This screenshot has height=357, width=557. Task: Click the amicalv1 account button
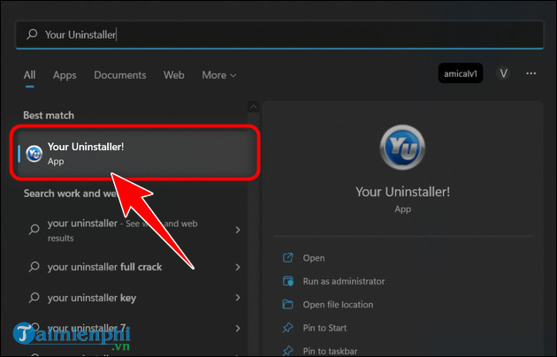461,73
